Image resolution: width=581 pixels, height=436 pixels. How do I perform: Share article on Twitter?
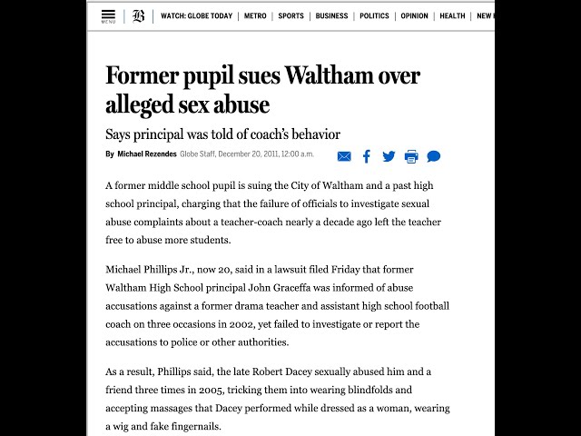(389, 156)
